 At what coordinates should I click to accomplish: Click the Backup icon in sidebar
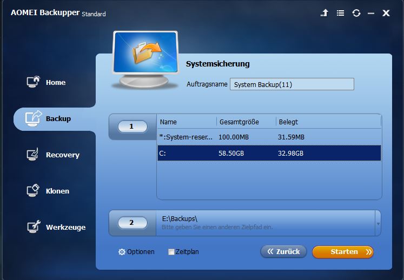33,118
